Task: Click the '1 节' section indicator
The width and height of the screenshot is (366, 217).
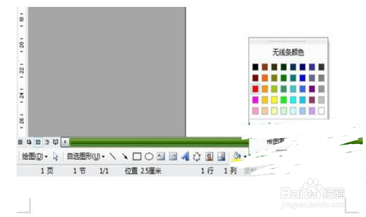Action: [79, 171]
